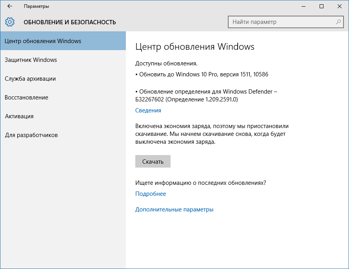Select "Центр обновления Windows" in sidebar
This screenshot has width=349, height=269.
[63, 41]
